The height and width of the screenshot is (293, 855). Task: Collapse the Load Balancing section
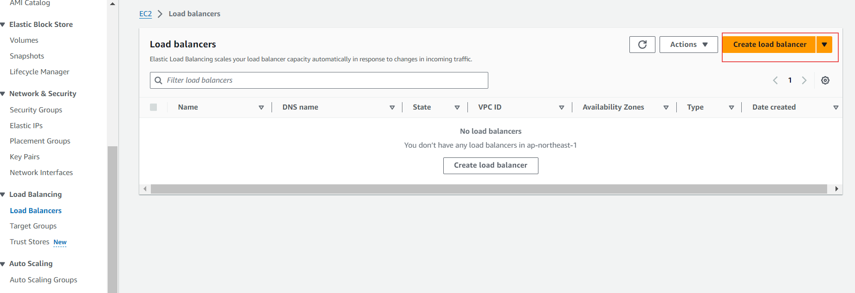[3, 195]
